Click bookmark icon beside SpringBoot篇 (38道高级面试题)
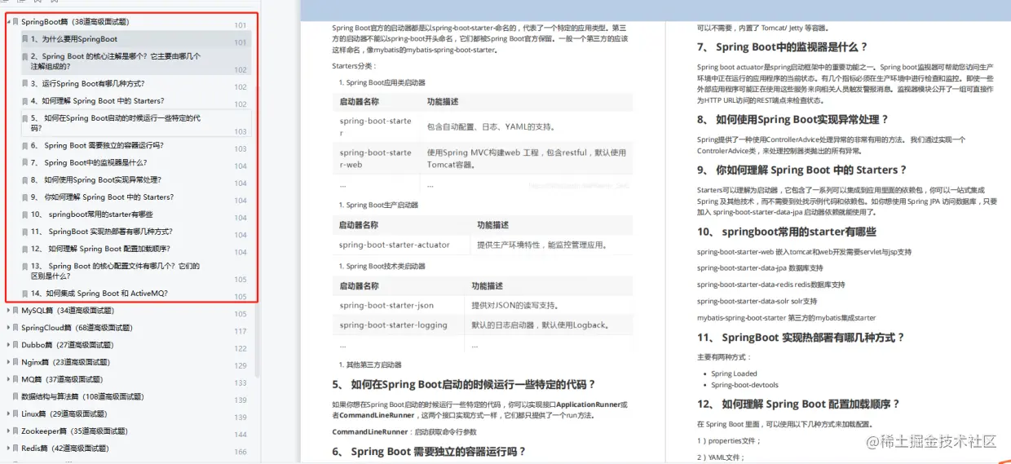The image size is (1011, 464). point(15,22)
